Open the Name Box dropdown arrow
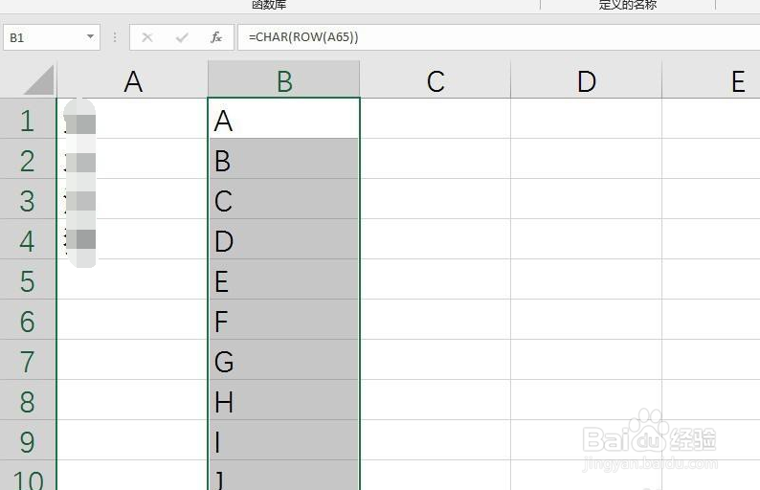760x490 pixels. coord(90,36)
